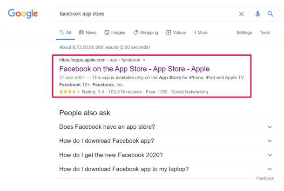Open the result URL dropdown arrow
Viewport: 284px width, 191px height.
144,60
